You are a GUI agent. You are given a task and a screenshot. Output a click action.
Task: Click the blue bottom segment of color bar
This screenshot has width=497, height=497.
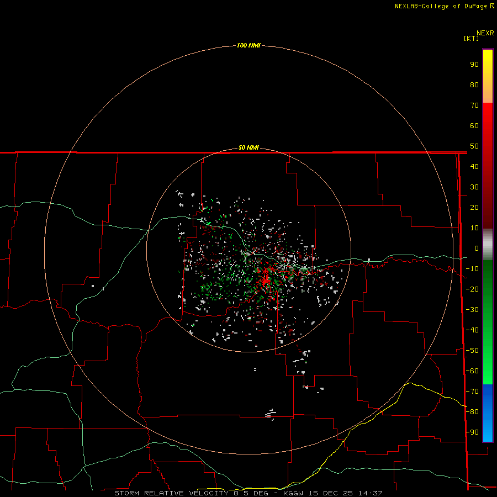click(x=488, y=413)
